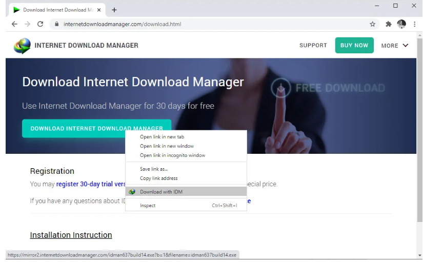Image resolution: width=423 pixels, height=262 pixels.
Task: Open a new tab with the plus button
Action: tap(114, 10)
